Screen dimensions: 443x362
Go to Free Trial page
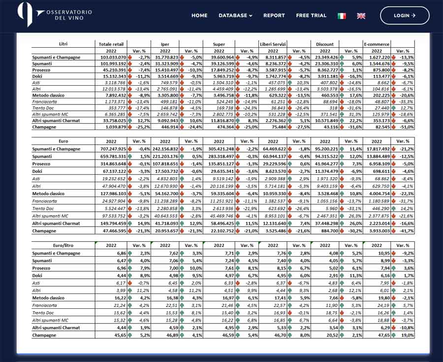coord(312,16)
